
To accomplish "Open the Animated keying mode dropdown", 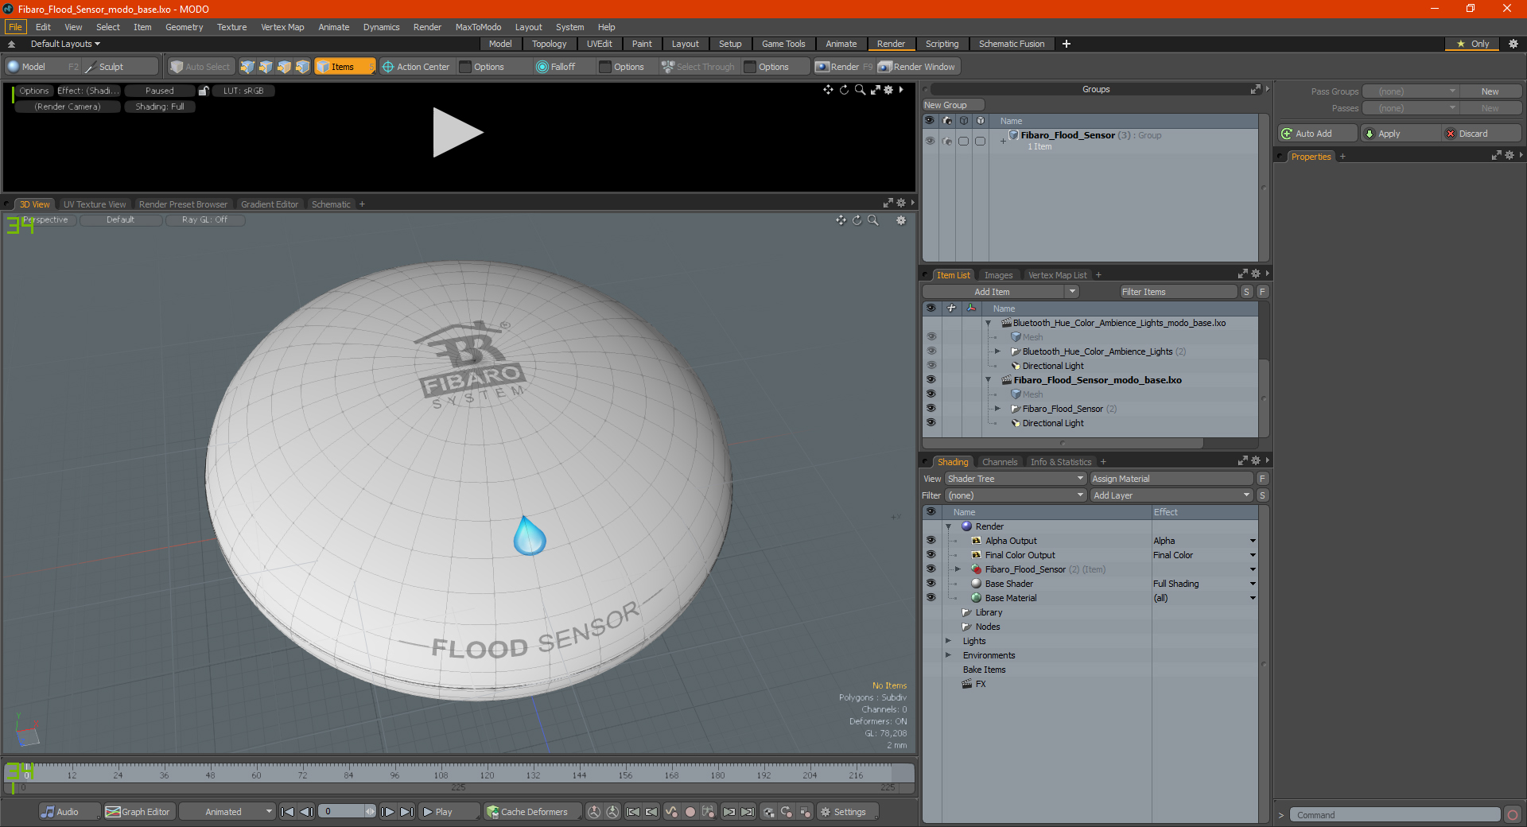I will coord(227,812).
